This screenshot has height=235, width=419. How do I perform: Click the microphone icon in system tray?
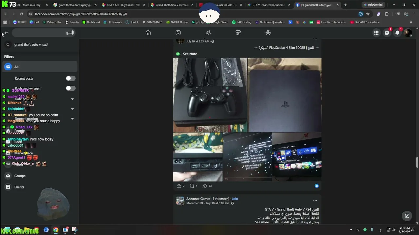(372, 230)
